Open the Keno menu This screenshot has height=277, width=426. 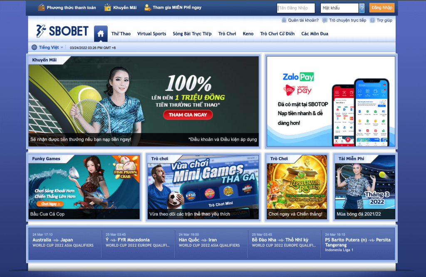[248, 34]
